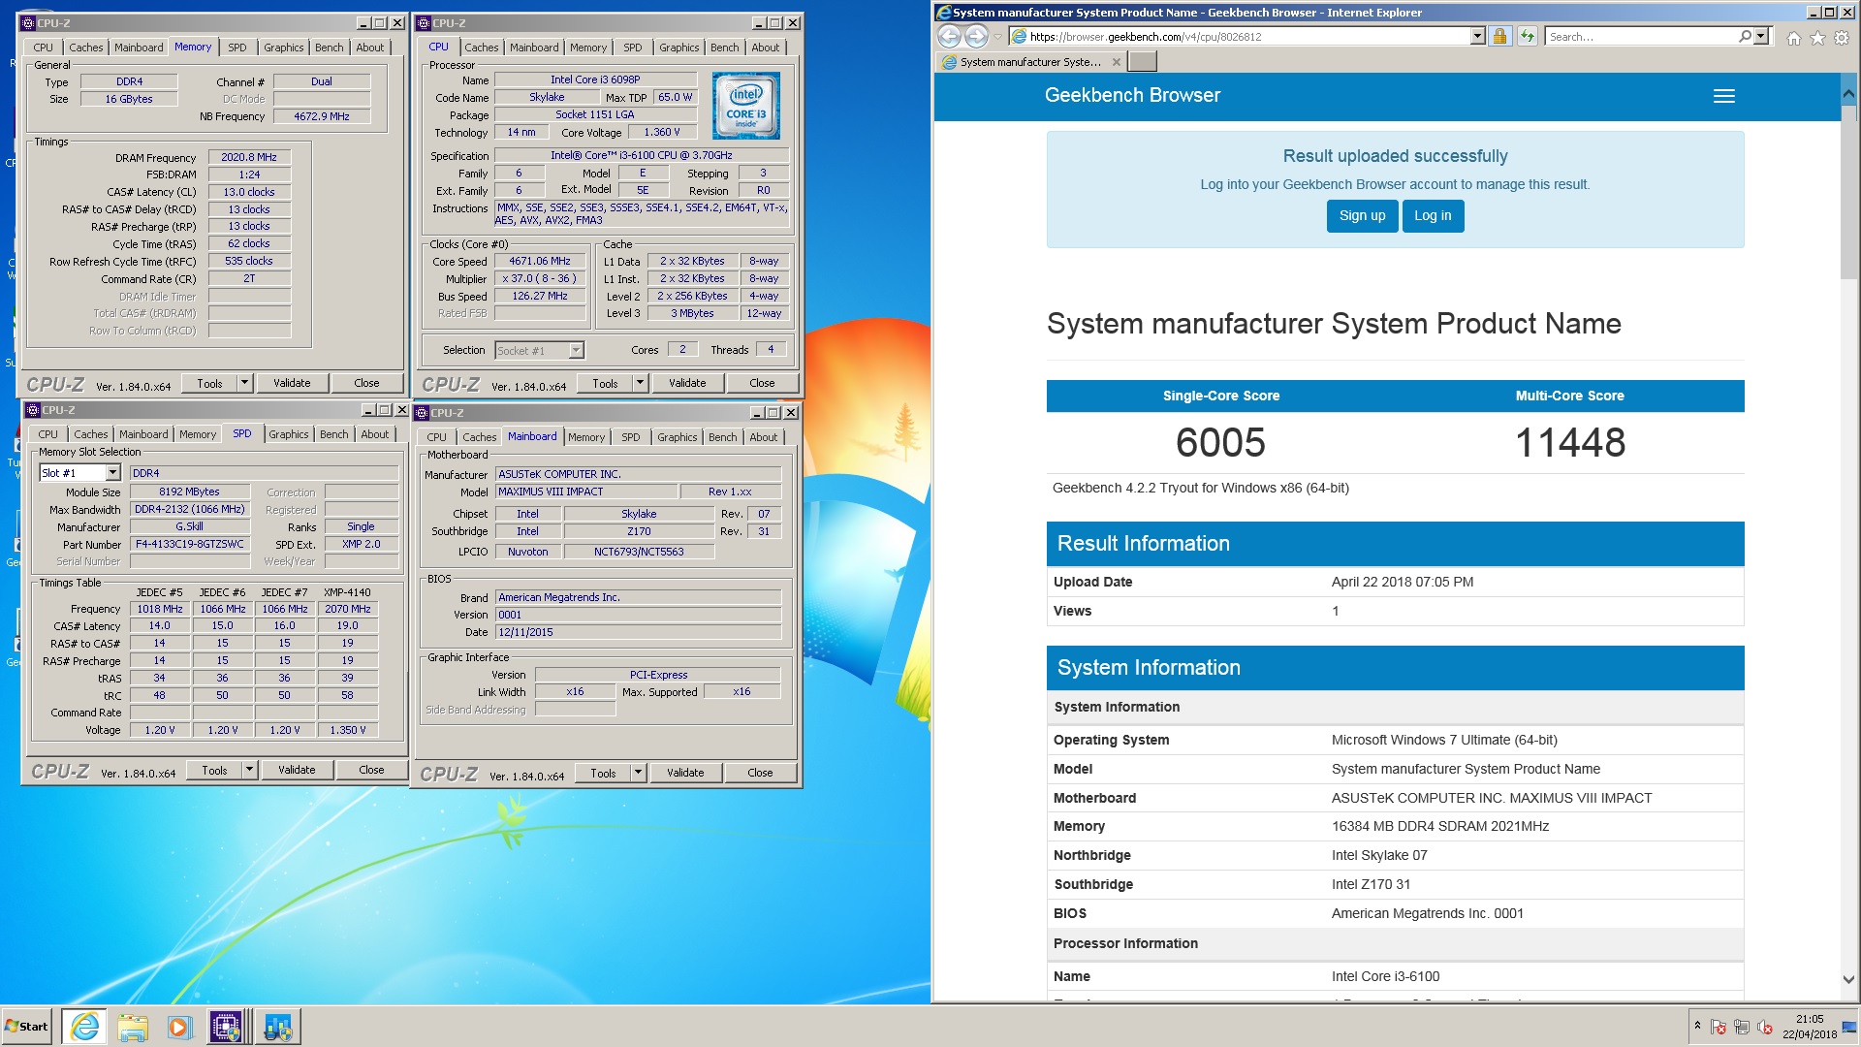
Task: Refresh the Geekbench page
Action: [1528, 37]
